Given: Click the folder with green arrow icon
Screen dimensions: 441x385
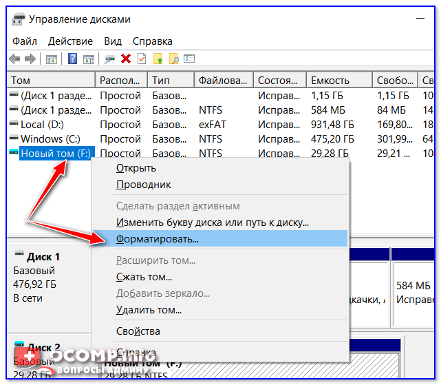Looking at the screenshot, I should coord(158,59).
